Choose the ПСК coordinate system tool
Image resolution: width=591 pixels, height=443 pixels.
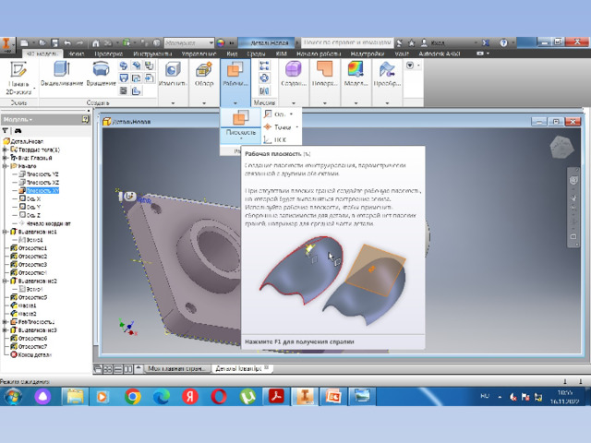point(276,139)
